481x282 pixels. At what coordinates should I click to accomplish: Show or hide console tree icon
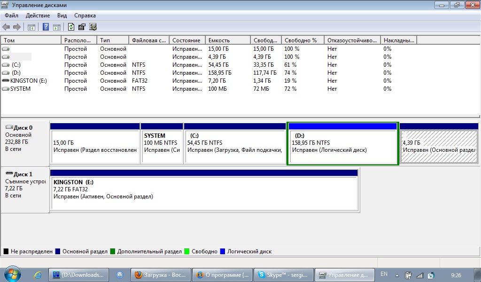(31, 27)
